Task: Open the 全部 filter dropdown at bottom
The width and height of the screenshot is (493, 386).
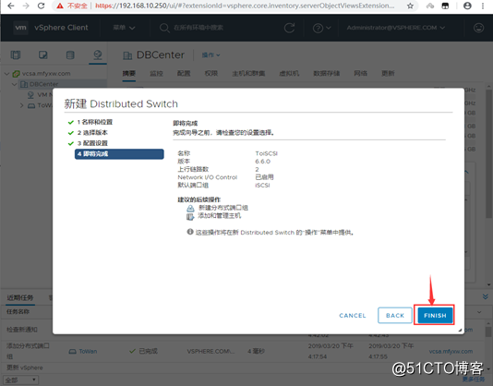Action: pyautogui.click(x=20, y=380)
